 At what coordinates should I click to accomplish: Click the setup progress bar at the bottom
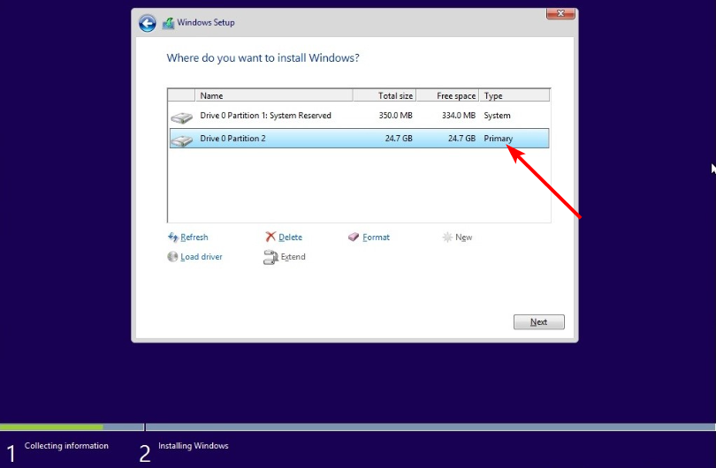click(358, 427)
